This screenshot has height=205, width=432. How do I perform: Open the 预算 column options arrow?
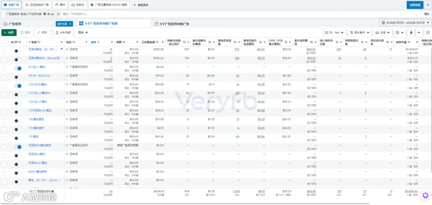137,42
